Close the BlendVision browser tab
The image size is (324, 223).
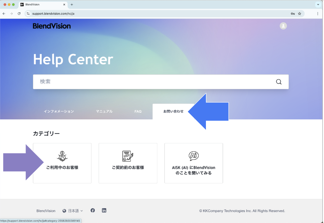tap(64, 5)
